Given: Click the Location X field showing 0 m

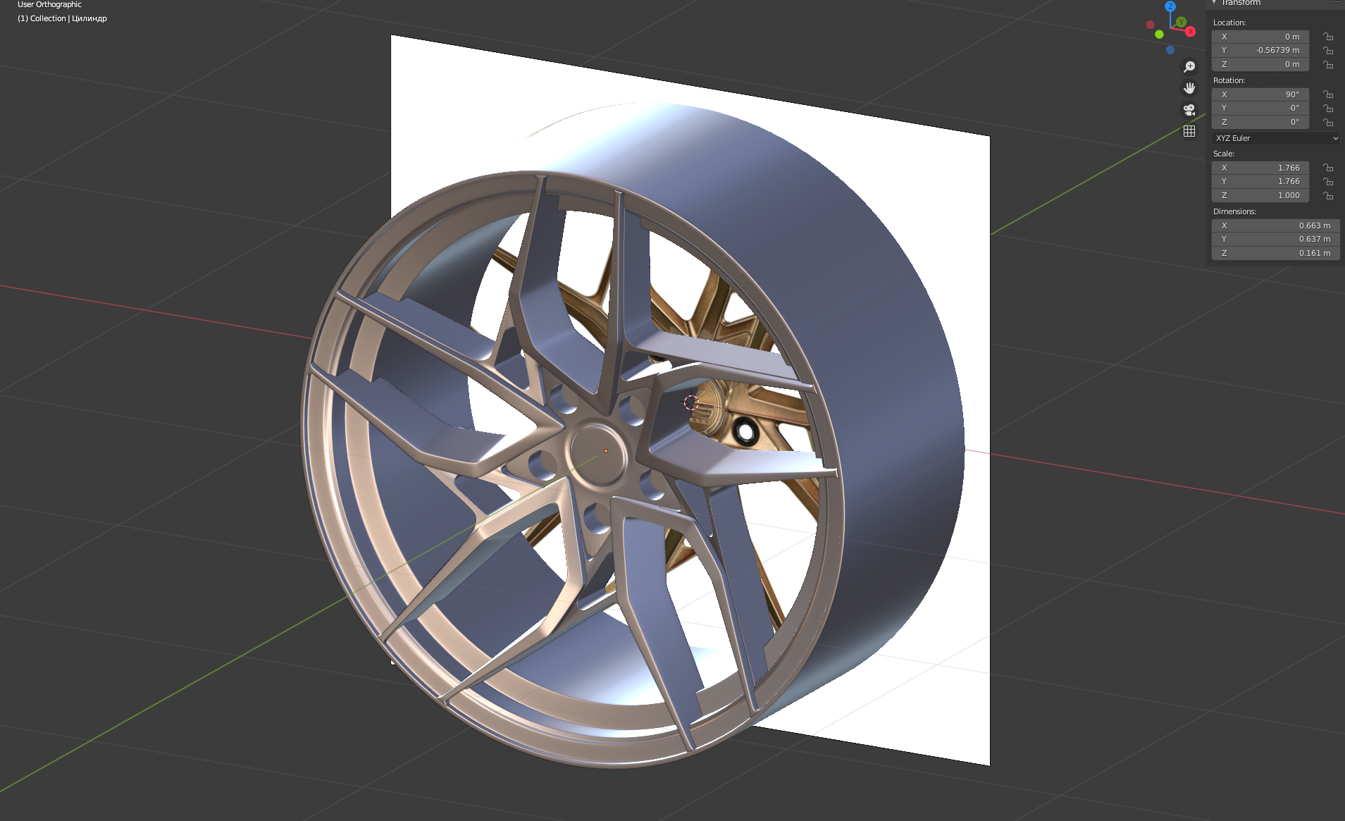Looking at the screenshot, I should 1260,37.
